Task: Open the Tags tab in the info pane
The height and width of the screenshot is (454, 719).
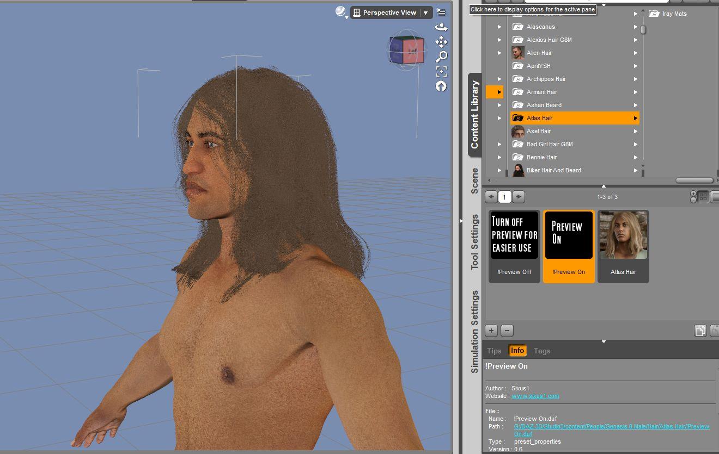Action: tap(542, 351)
